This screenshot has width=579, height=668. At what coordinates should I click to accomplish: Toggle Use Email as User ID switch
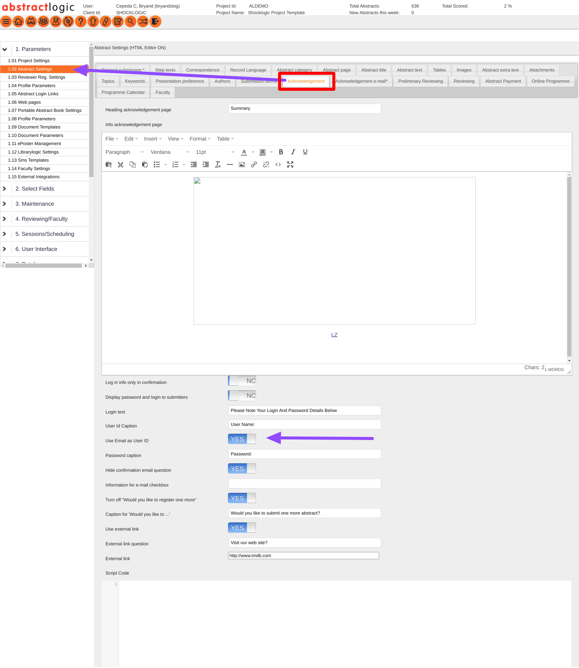(242, 439)
